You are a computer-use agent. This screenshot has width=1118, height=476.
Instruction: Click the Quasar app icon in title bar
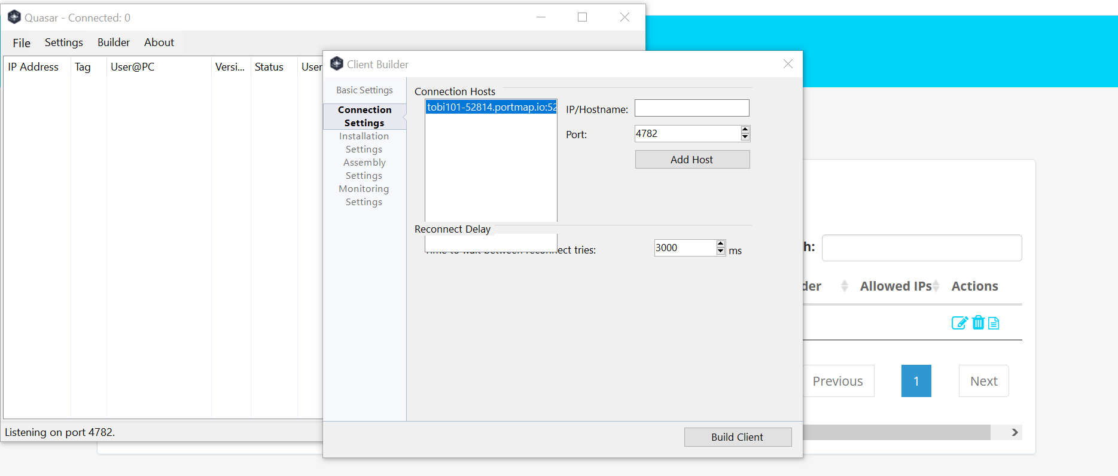point(14,17)
